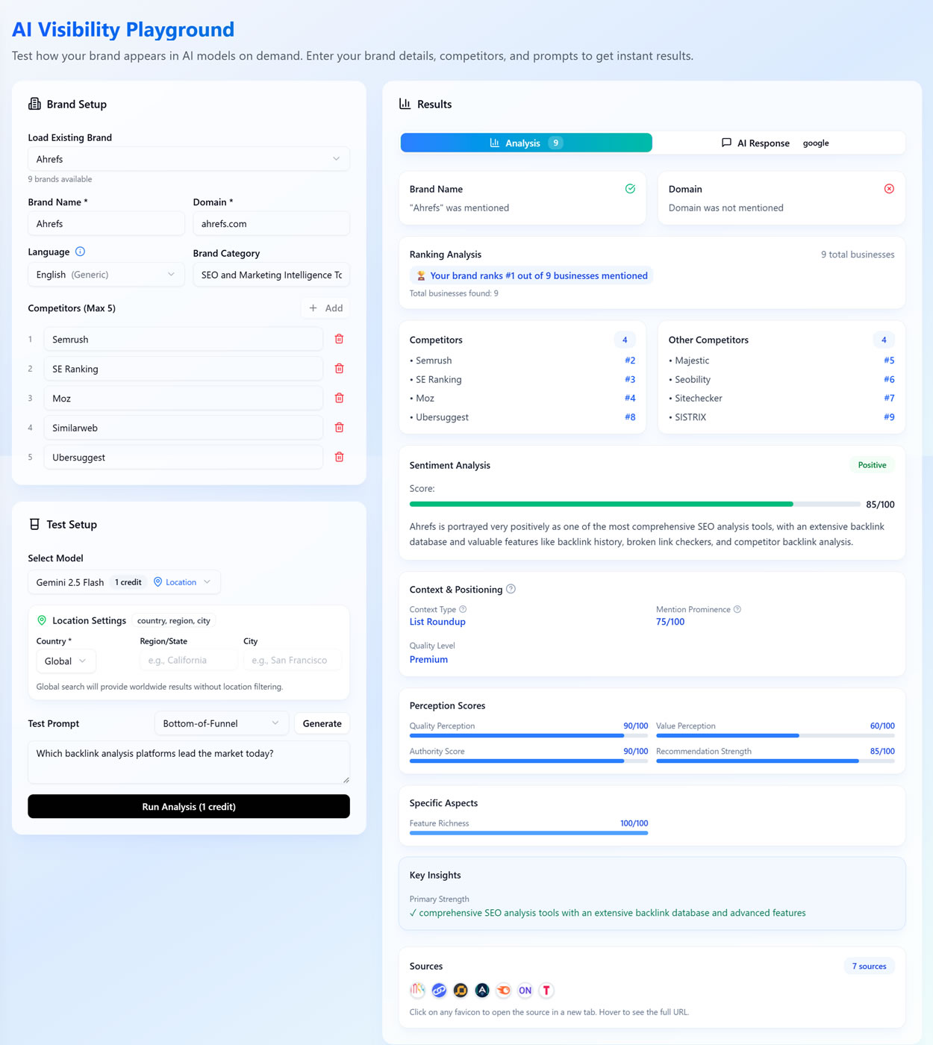Click the Mention Prominence help icon
Screen dimensions: 933x1045
(x=737, y=609)
